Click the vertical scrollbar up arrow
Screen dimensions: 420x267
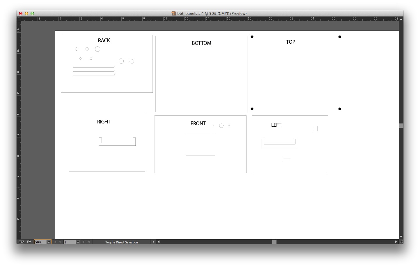point(401,19)
